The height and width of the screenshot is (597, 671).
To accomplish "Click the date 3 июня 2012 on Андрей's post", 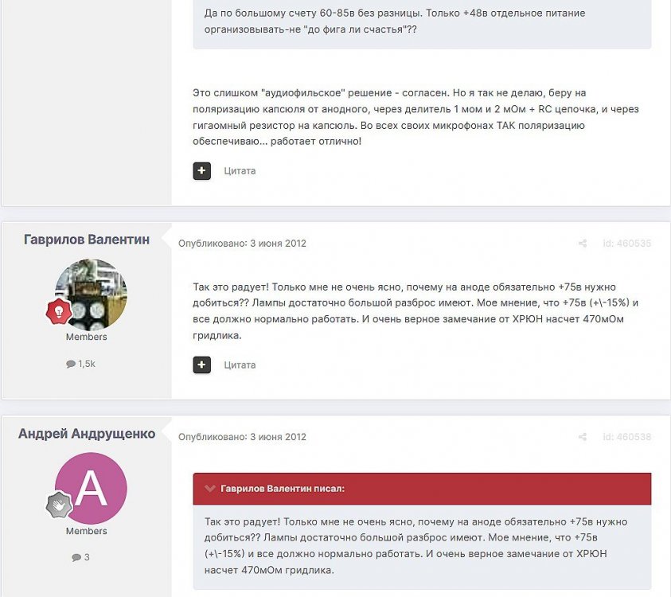I will pyautogui.click(x=278, y=437).
